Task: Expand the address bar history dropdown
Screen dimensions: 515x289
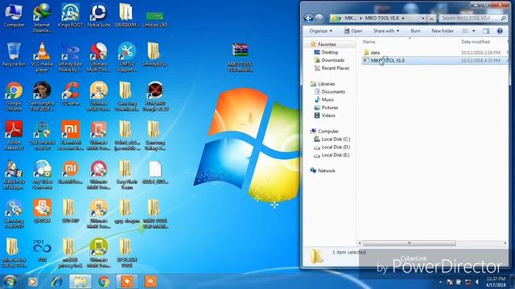Action: [423, 18]
